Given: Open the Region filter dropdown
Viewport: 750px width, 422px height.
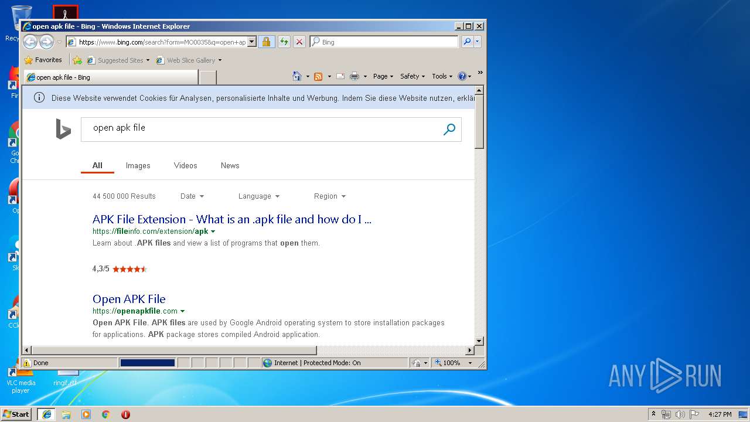Looking at the screenshot, I should point(330,196).
